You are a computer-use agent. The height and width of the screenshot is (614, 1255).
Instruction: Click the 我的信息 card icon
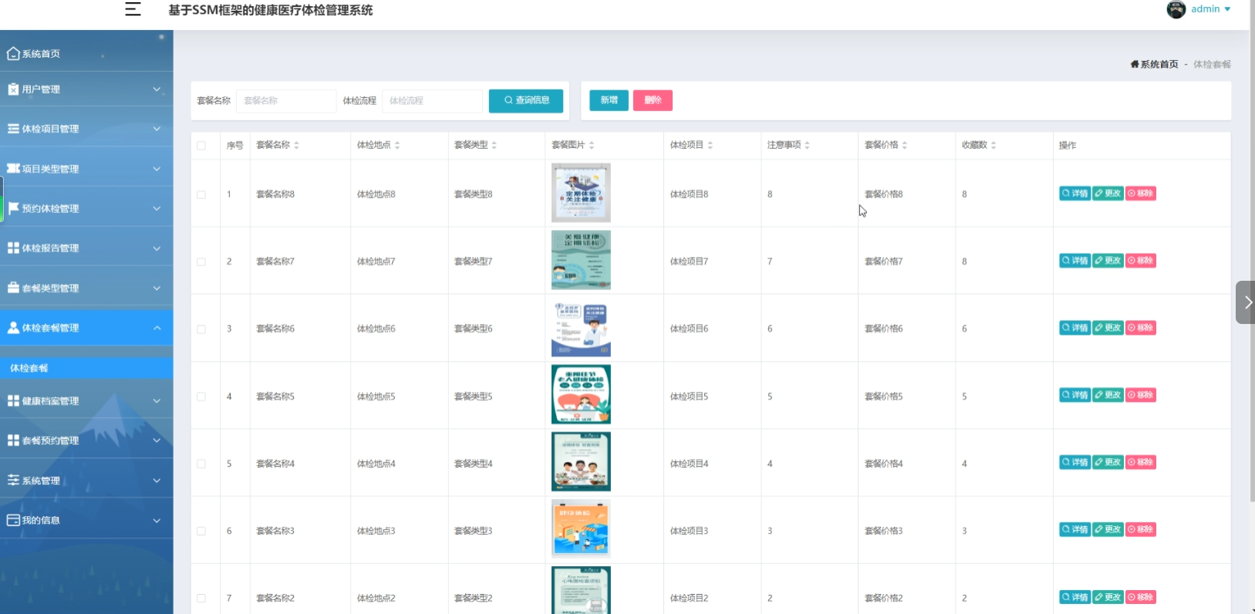[x=13, y=521]
